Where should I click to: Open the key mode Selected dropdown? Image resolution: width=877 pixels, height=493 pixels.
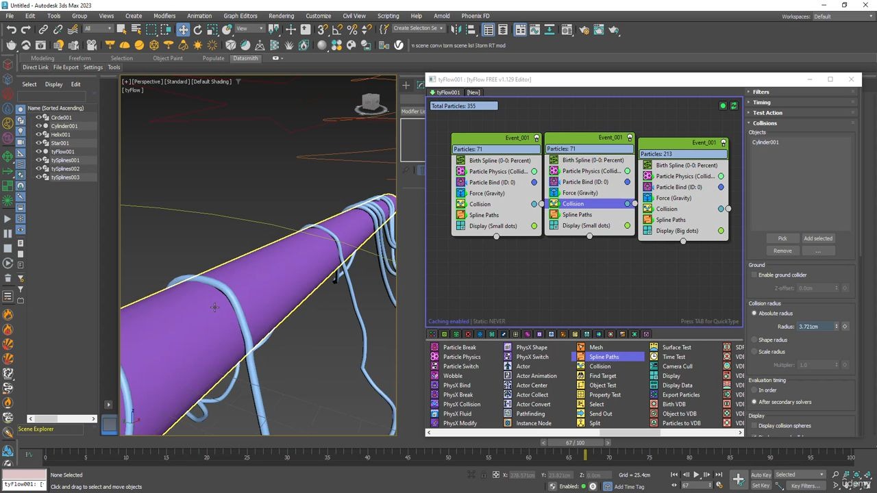pos(800,475)
